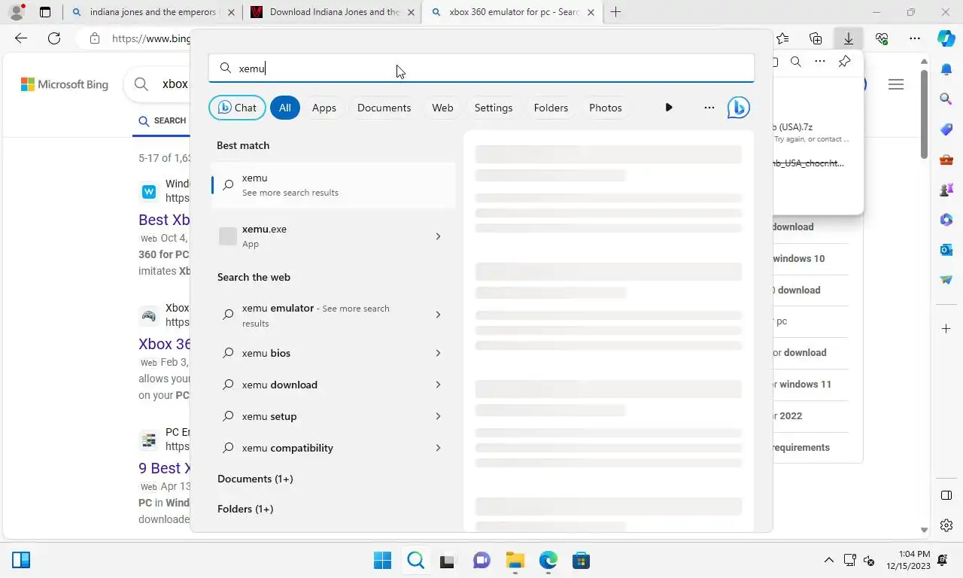Filter search results by Apps
This screenshot has height=578, width=963.
pyautogui.click(x=324, y=108)
